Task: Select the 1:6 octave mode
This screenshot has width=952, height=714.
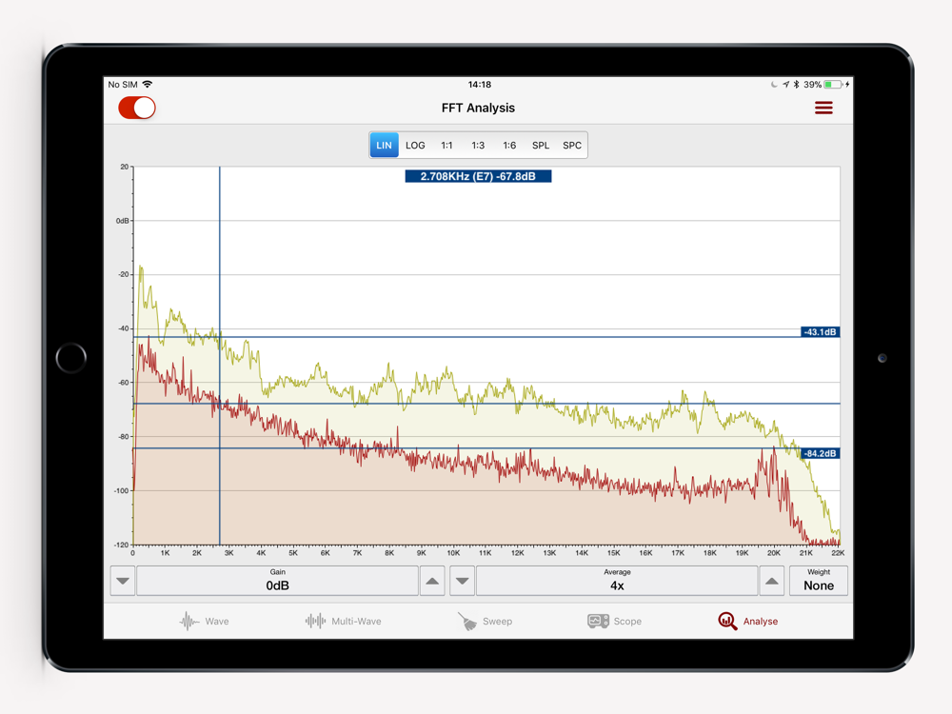Action: tap(509, 145)
